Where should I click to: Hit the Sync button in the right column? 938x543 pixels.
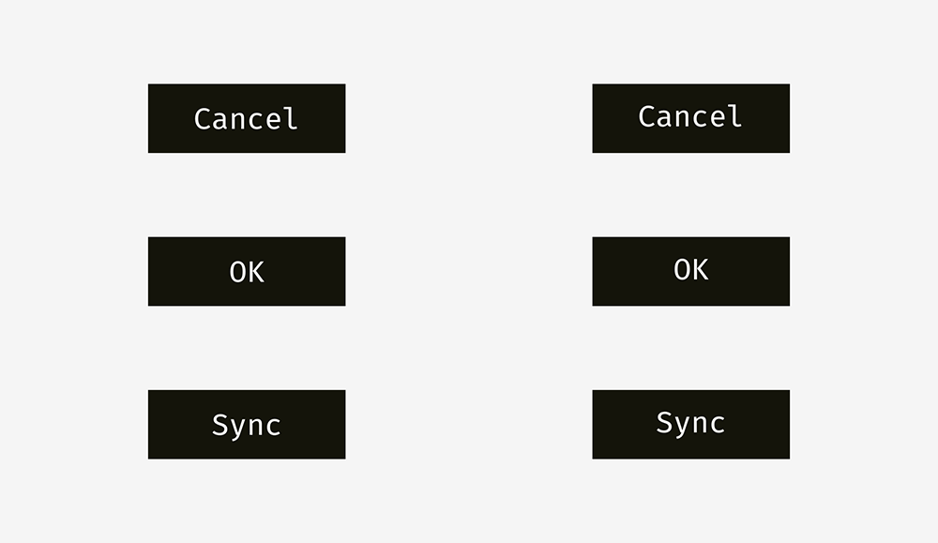pos(691,425)
